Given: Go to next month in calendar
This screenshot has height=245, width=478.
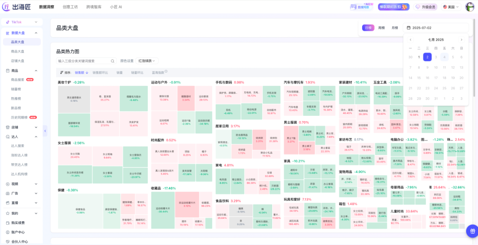Looking at the screenshot, I should pos(461,40).
